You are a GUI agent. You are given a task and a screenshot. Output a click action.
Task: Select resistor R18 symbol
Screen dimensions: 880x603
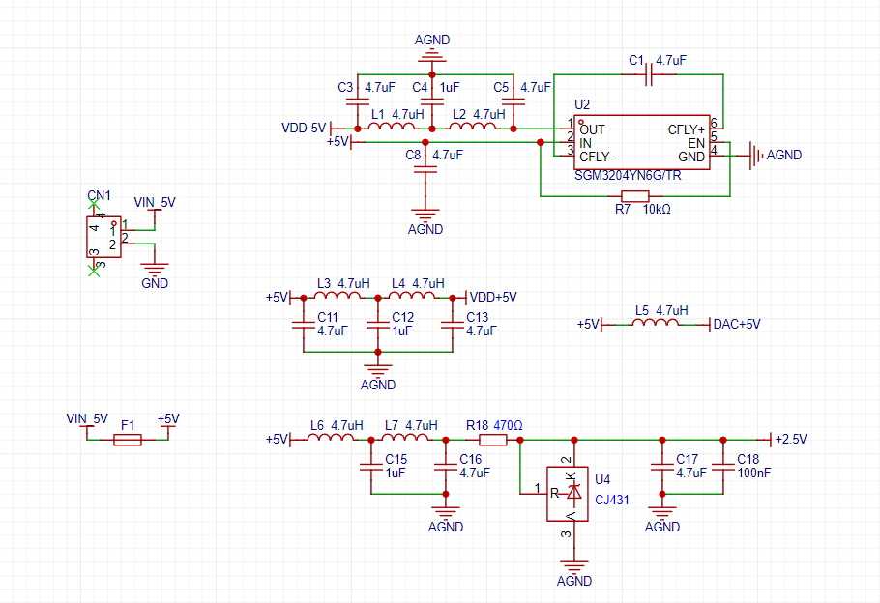493,440
